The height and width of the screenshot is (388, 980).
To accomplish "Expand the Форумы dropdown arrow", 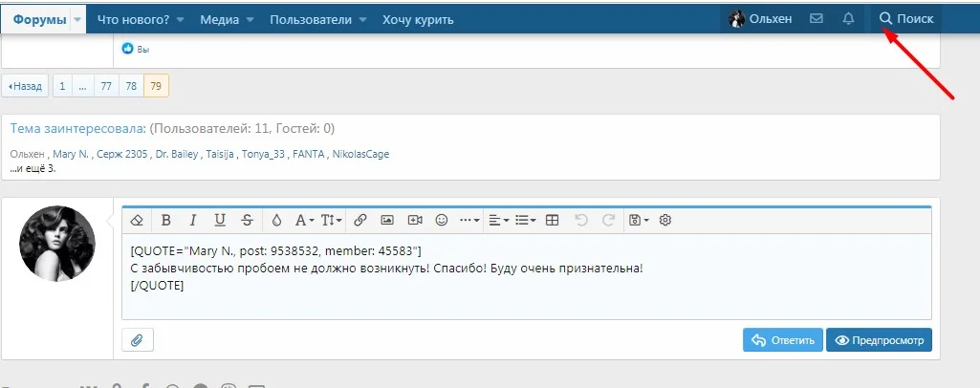I will [77, 19].
